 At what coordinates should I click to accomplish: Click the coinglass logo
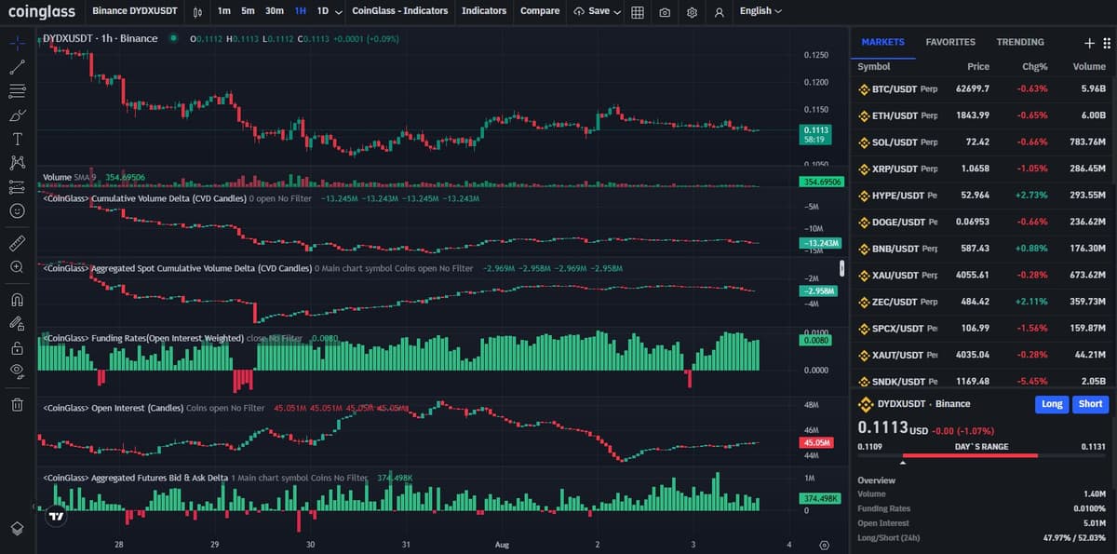42,11
